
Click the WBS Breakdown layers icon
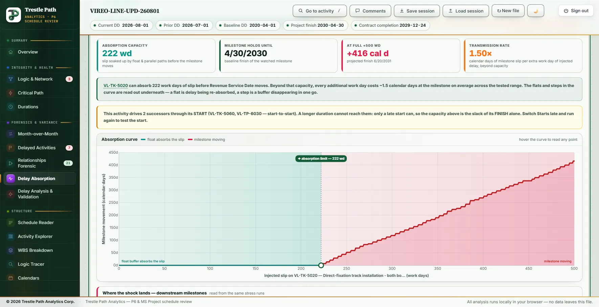10,250
